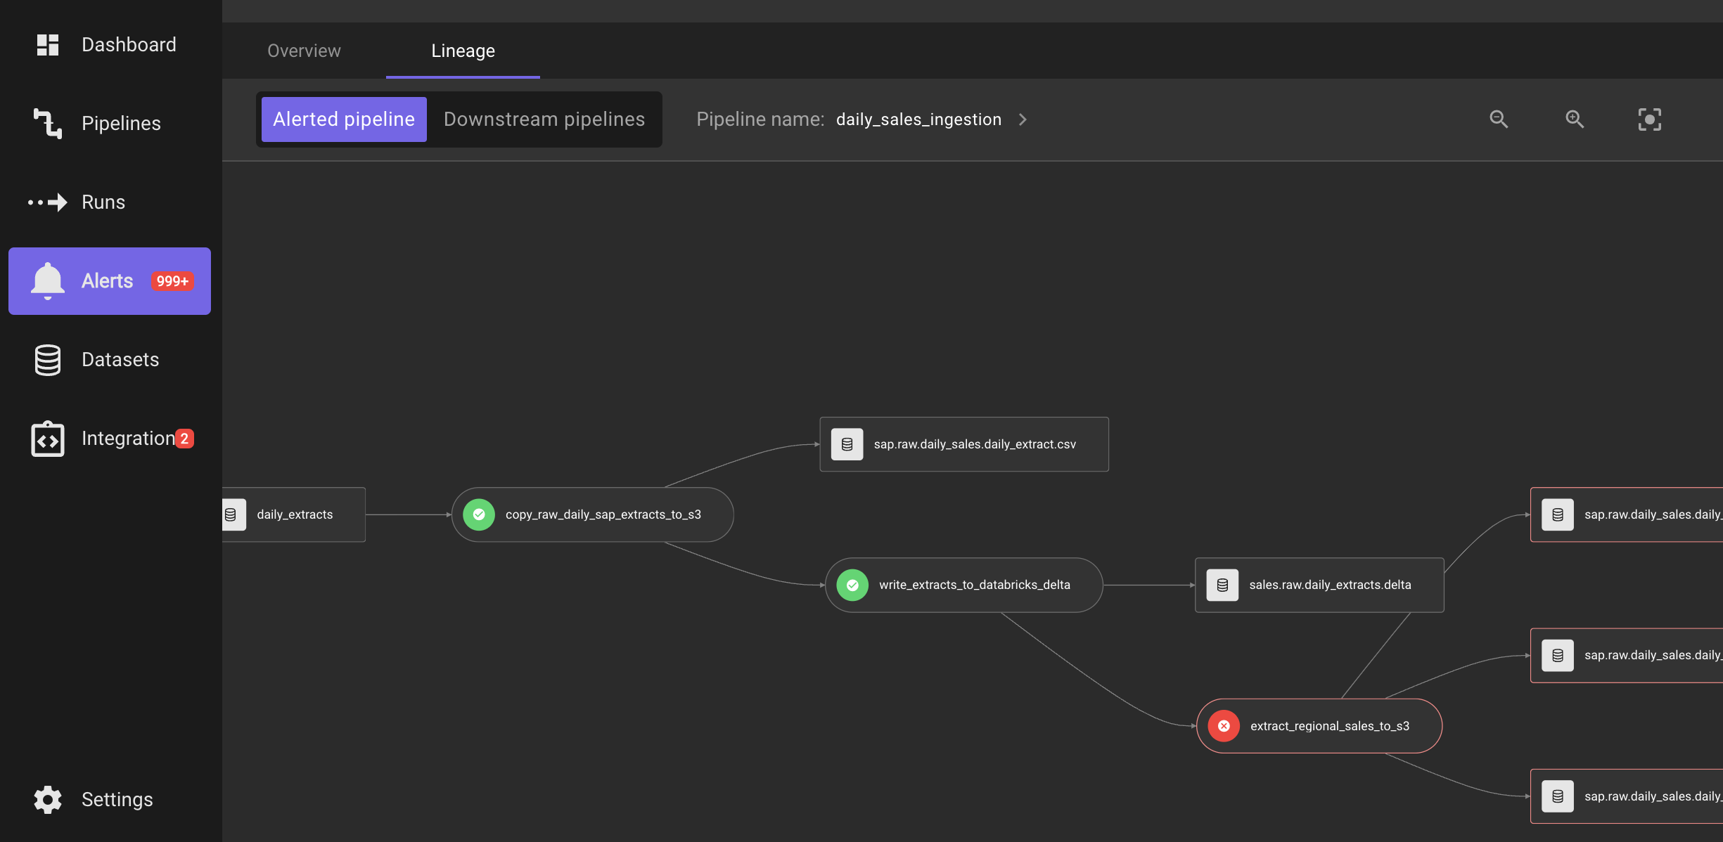Select the Lineage tab
1723x842 pixels.
(x=463, y=51)
